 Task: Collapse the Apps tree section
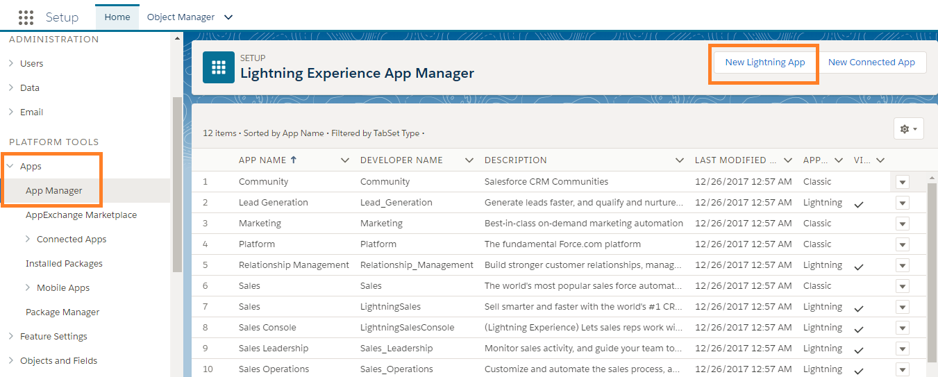click(x=10, y=167)
